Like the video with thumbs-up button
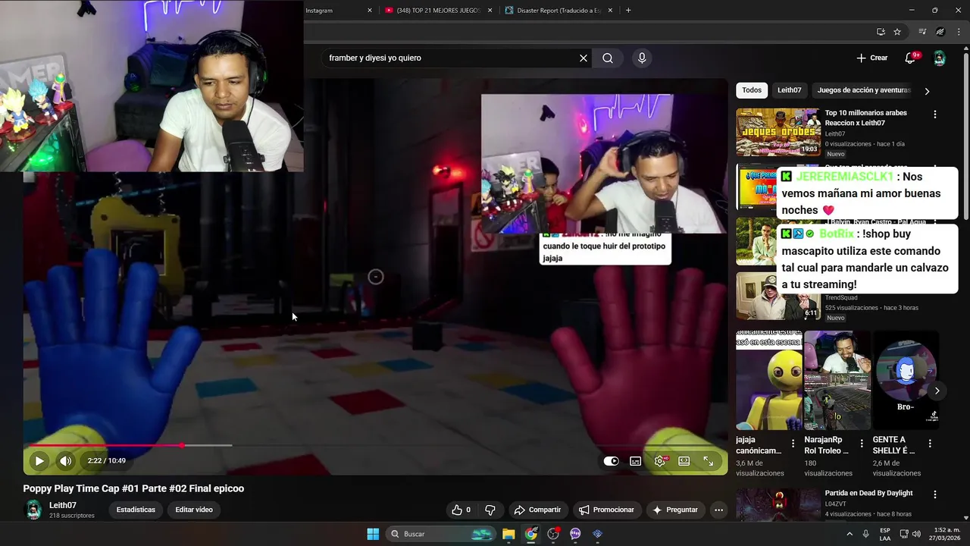 (461, 510)
